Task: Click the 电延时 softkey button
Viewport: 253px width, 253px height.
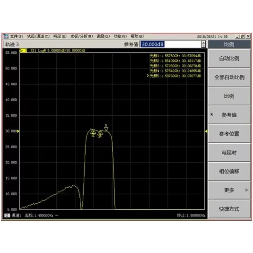Action: (229, 152)
